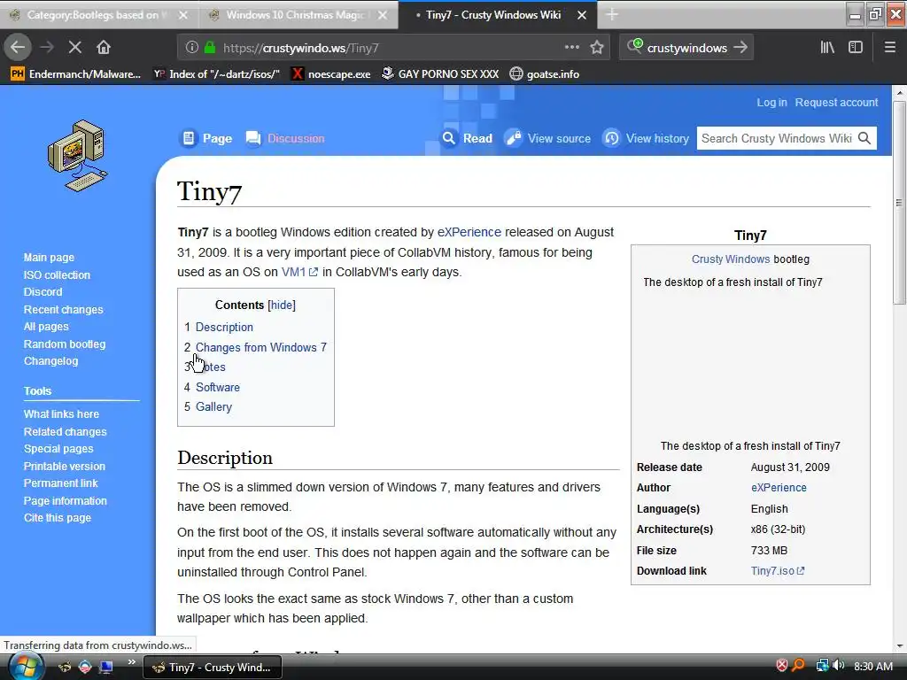
Task: Close the Tiny7 - Crusty Windows Wiki tab
Action: [x=582, y=15]
